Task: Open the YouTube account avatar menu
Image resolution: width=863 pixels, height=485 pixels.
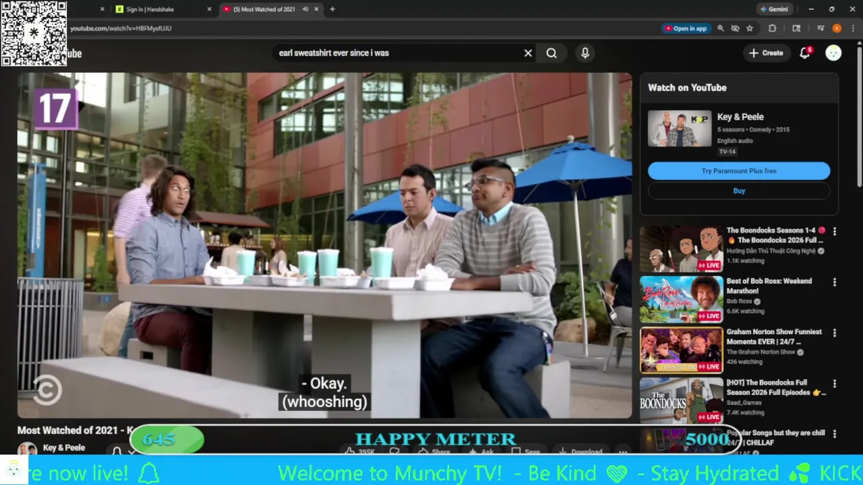Action: (833, 53)
